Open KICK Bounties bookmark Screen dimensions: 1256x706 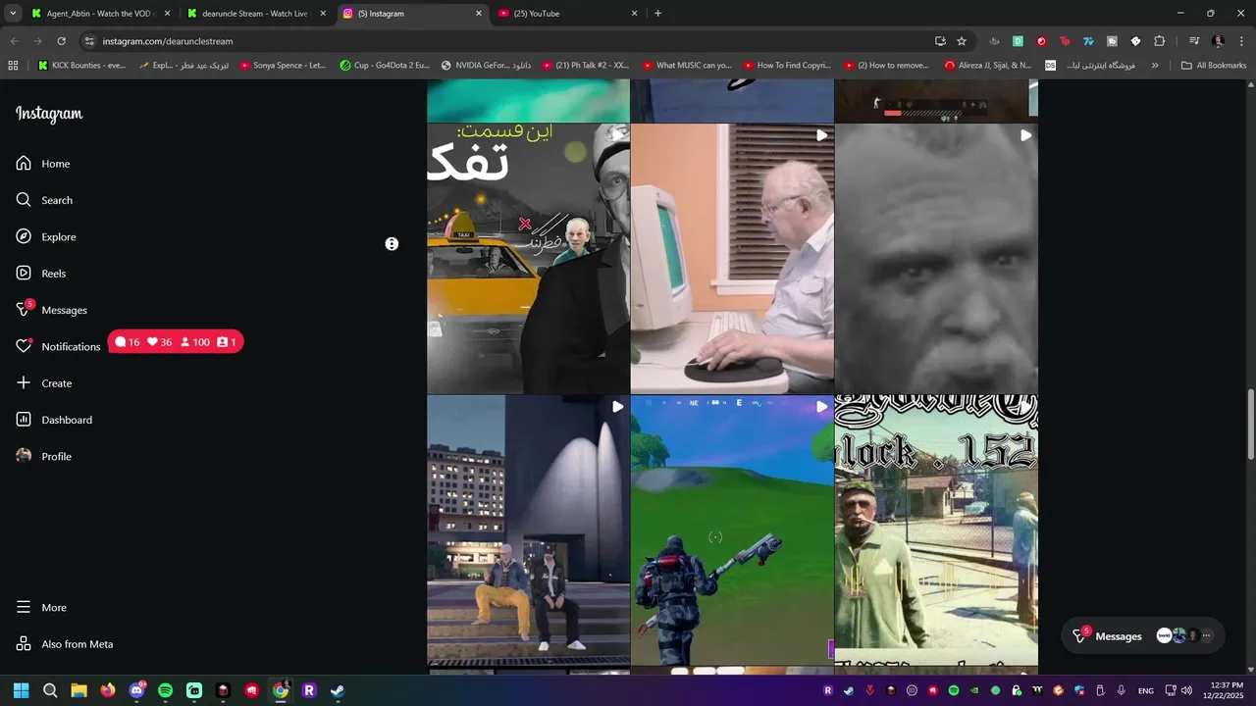click(81, 66)
